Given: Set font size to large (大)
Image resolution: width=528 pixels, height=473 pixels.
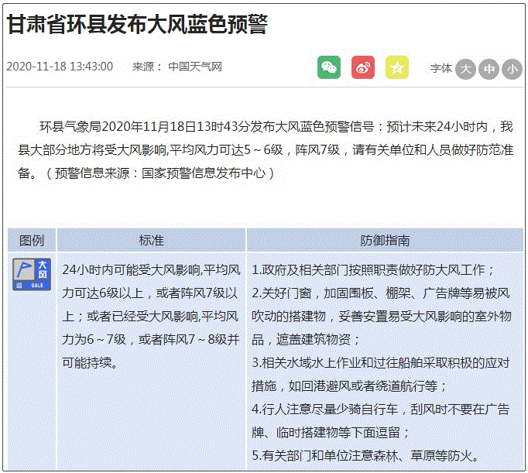Looking at the screenshot, I should point(465,70).
